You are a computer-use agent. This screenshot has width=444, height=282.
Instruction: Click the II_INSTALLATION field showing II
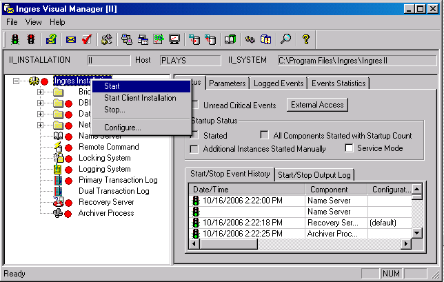pos(109,61)
